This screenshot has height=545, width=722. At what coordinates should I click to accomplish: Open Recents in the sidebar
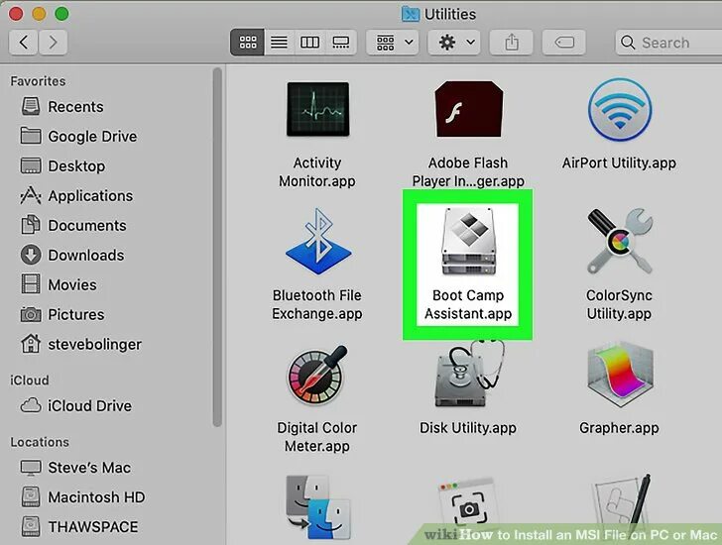[62, 107]
